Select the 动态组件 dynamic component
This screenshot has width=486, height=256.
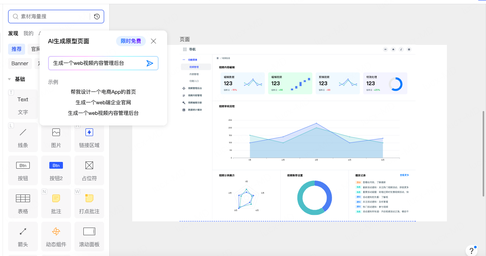56,237
